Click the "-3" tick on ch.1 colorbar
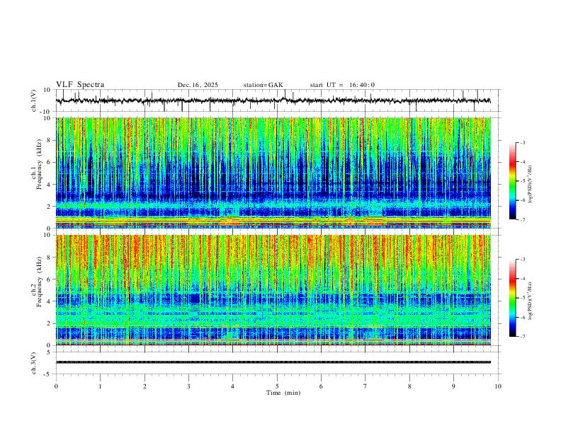 tap(523, 142)
